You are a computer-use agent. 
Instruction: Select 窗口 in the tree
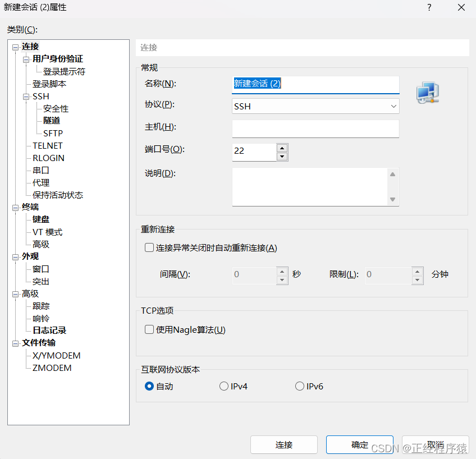40,269
